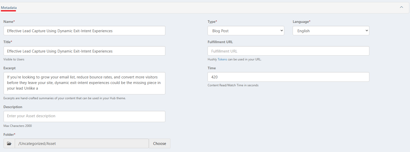Focus the Asset description field

pyautogui.click(x=84, y=116)
